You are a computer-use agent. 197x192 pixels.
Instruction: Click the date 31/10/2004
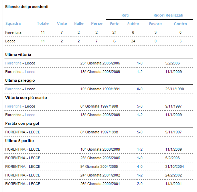point(175,166)
